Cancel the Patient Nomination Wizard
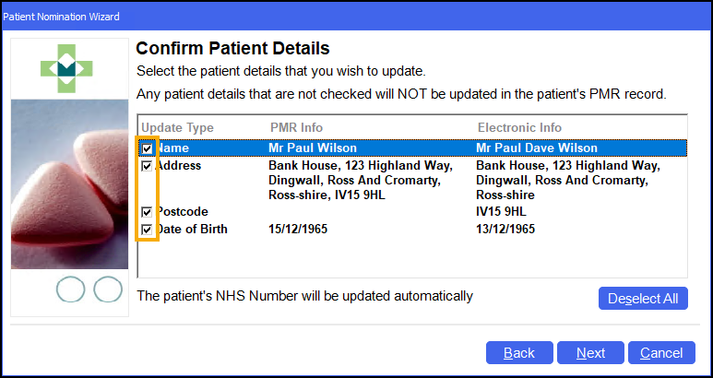The image size is (713, 378). [661, 353]
